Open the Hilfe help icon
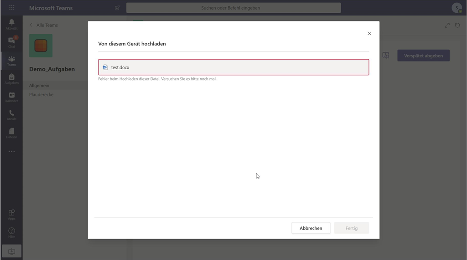This screenshot has width=467, height=260. point(11,232)
